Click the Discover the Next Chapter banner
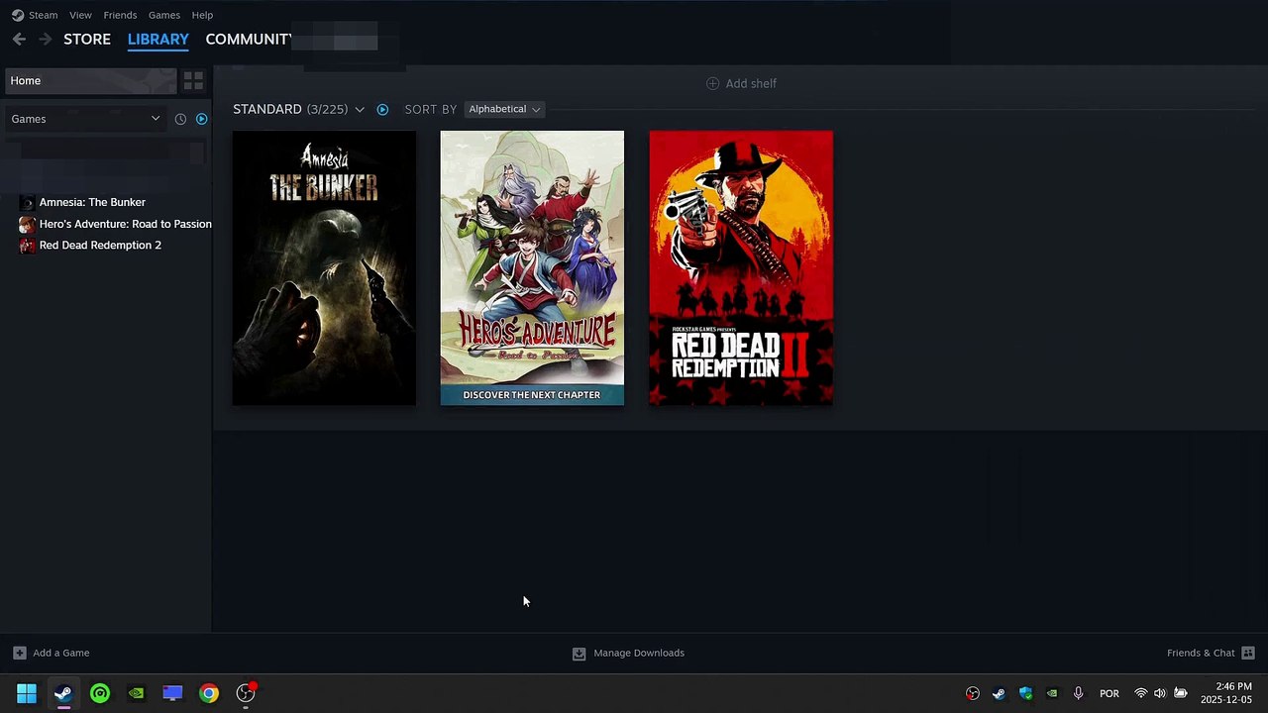Image resolution: width=1268 pixels, height=713 pixels. [x=532, y=395]
